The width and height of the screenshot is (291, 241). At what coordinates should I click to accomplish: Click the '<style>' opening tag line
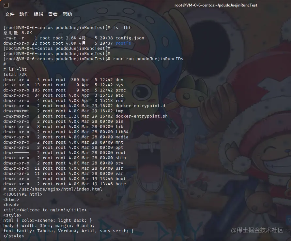pyautogui.click(x=12, y=215)
